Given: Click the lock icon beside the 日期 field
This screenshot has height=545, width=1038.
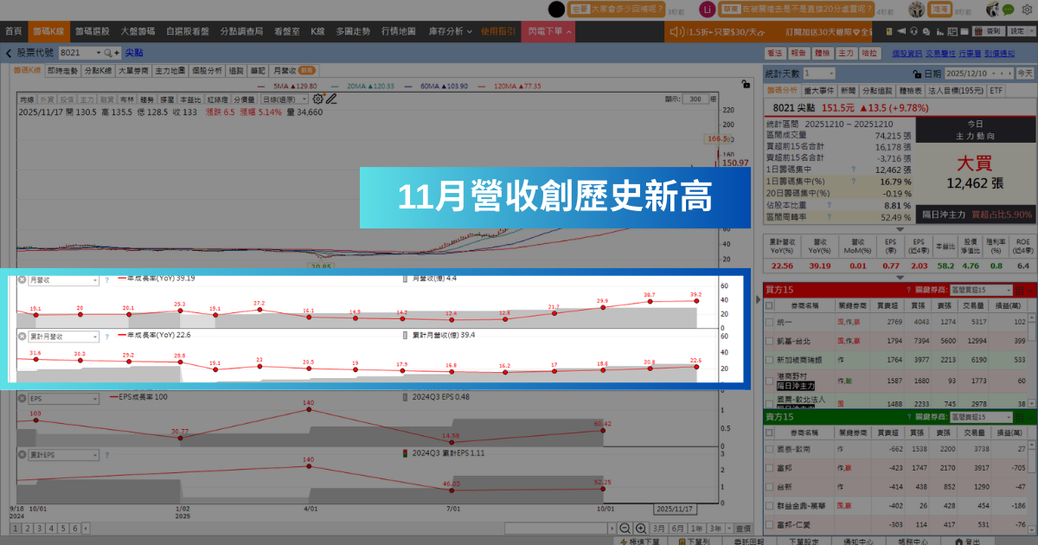Looking at the screenshot, I should coord(917,74).
